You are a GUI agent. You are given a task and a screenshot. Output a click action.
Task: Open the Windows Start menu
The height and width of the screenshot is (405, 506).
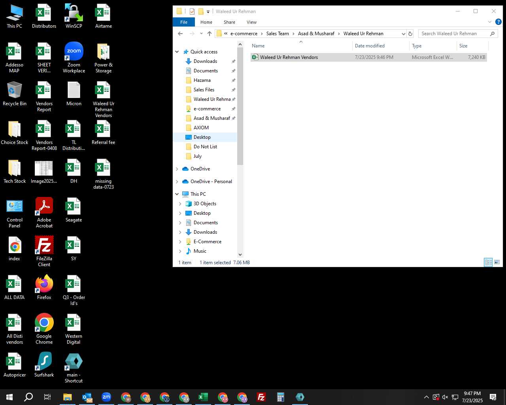click(9, 397)
